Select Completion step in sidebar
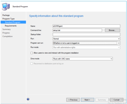Viewport: 127px width, 104px height. point(8,36)
